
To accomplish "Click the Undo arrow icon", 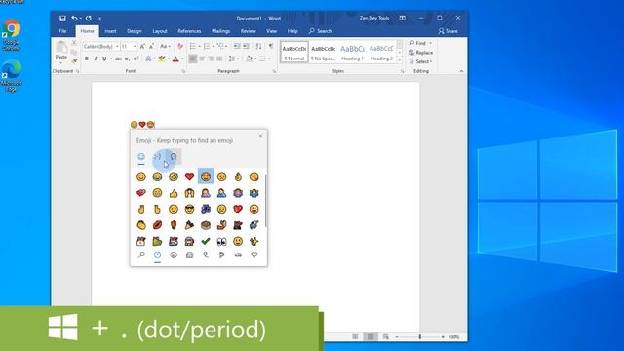I will tap(74, 19).
